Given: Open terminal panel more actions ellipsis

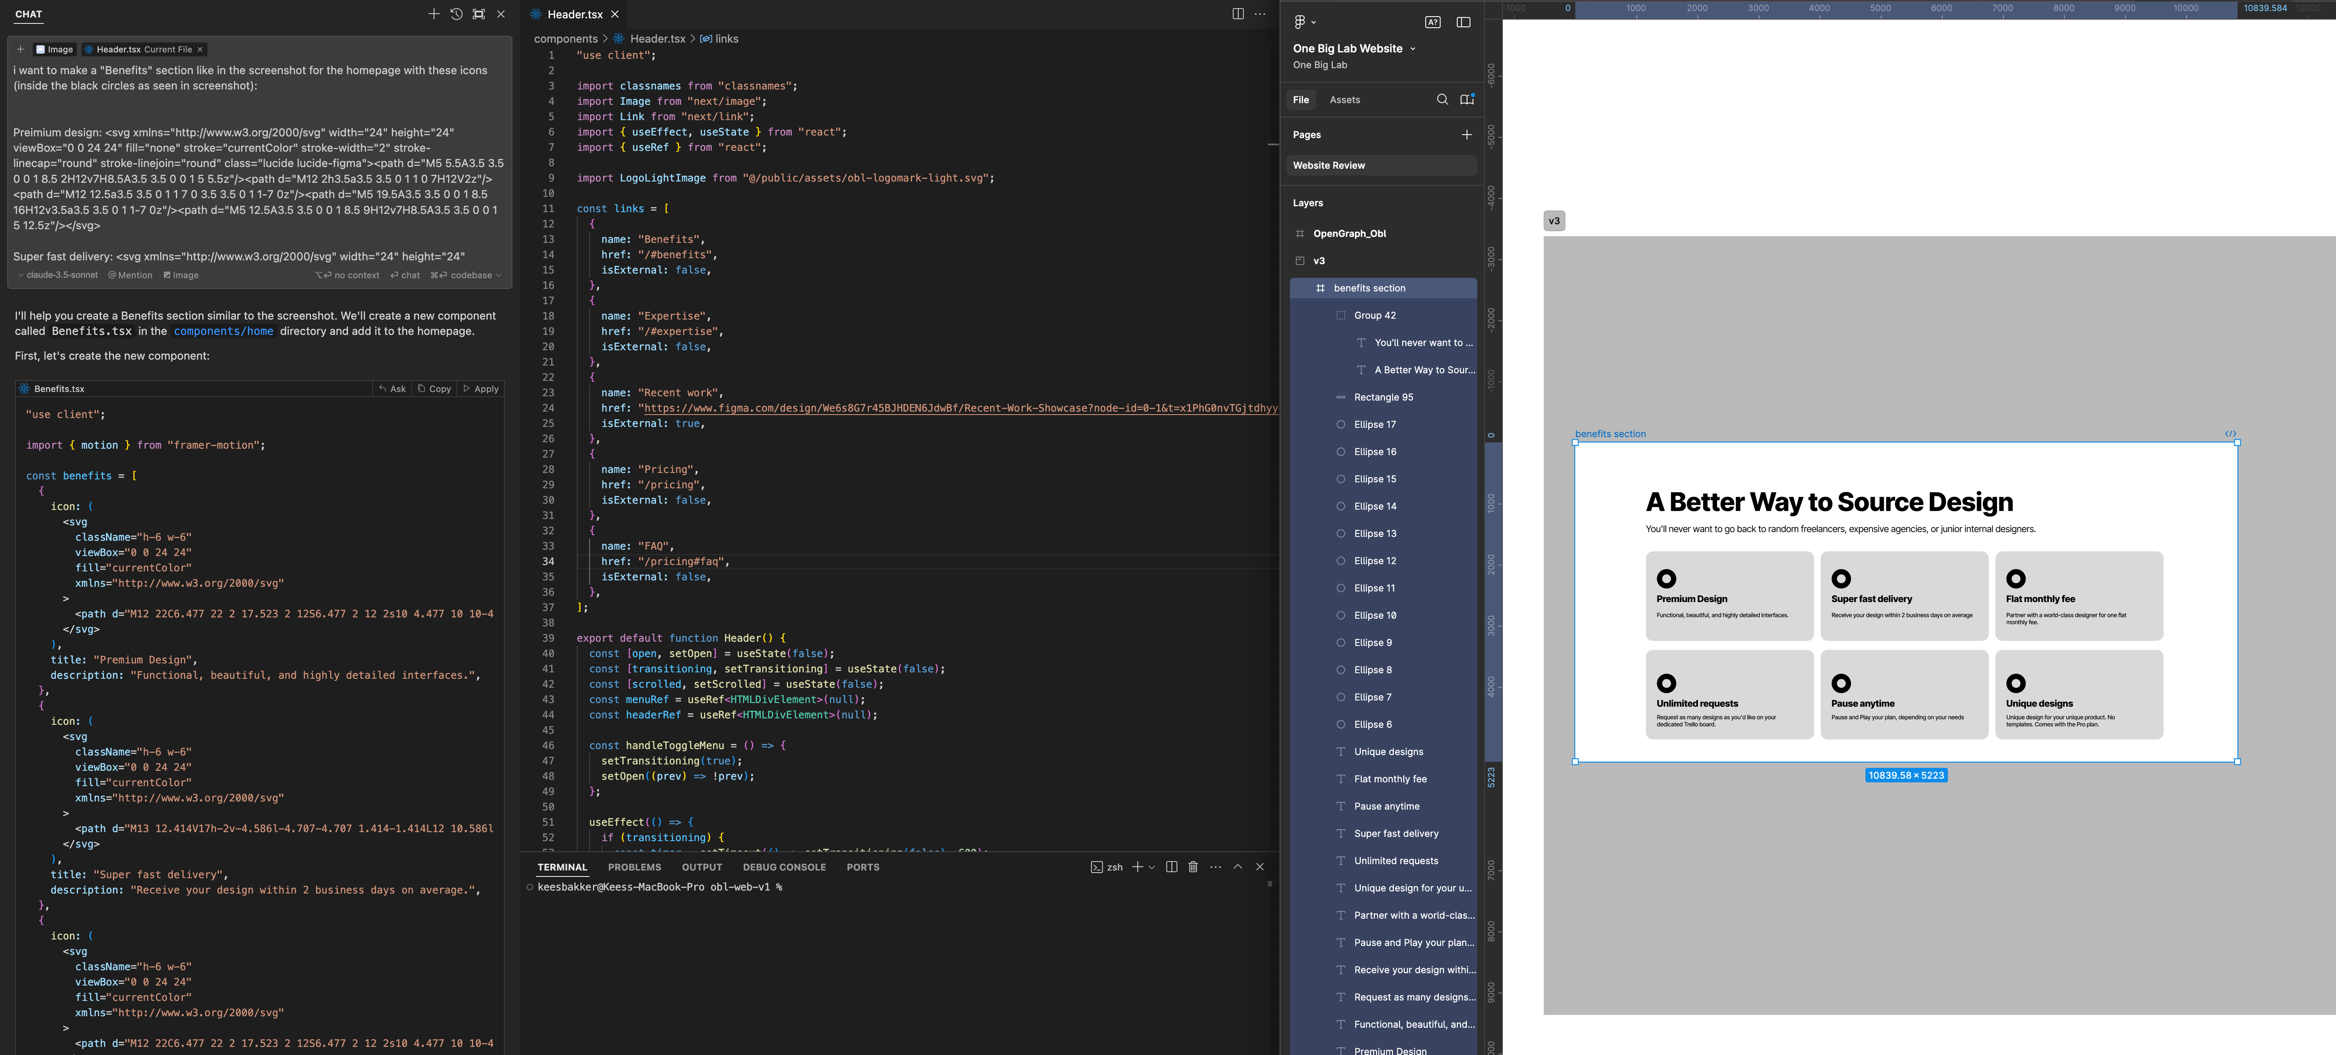Looking at the screenshot, I should tap(1215, 867).
